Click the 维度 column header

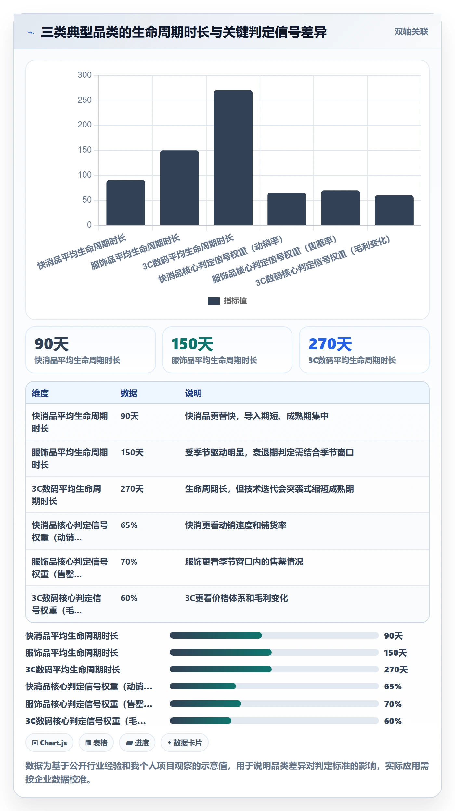point(40,393)
